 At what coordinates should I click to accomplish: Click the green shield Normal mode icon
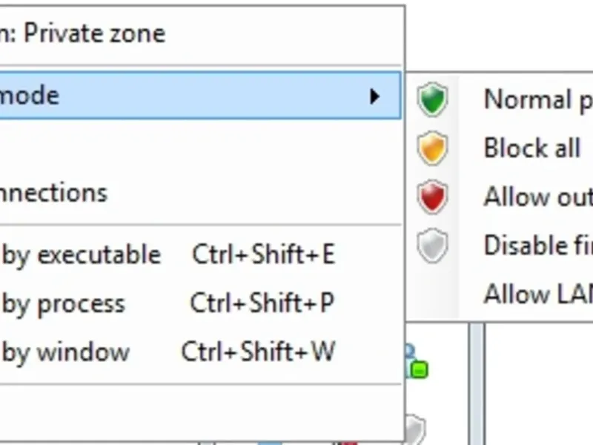pos(432,99)
